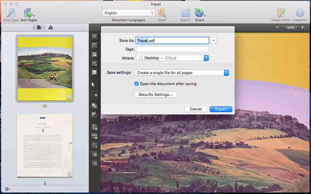This screenshot has width=311, height=194.
Task: Select the Delete Separator tool
Action: click(94, 145)
